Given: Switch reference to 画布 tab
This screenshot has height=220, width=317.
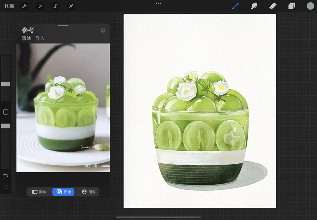Looking at the screenshot, I should (x=39, y=192).
